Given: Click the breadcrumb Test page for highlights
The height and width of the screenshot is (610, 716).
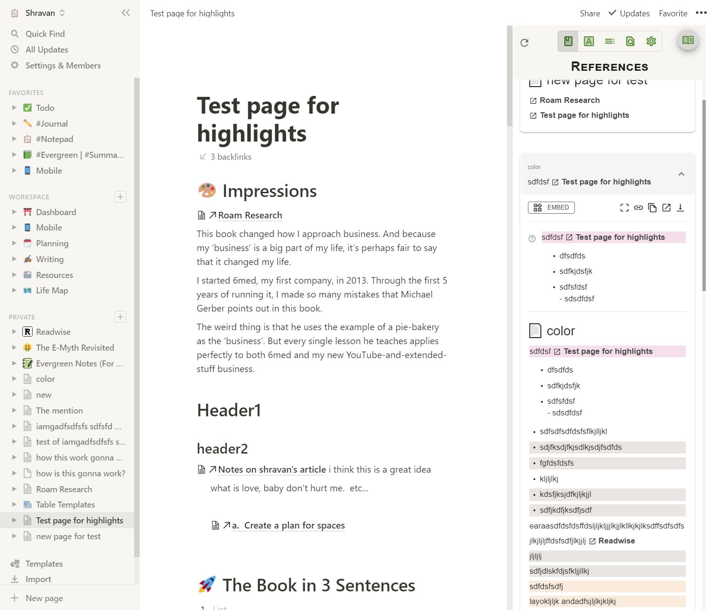Looking at the screenshot, I should click(x=192, y=14).
